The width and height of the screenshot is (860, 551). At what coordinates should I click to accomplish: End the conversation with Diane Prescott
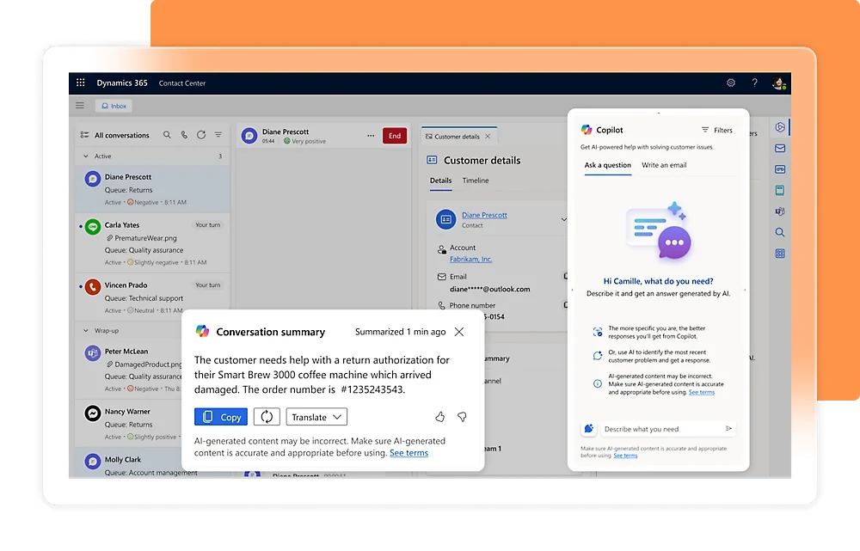point(395,136)
